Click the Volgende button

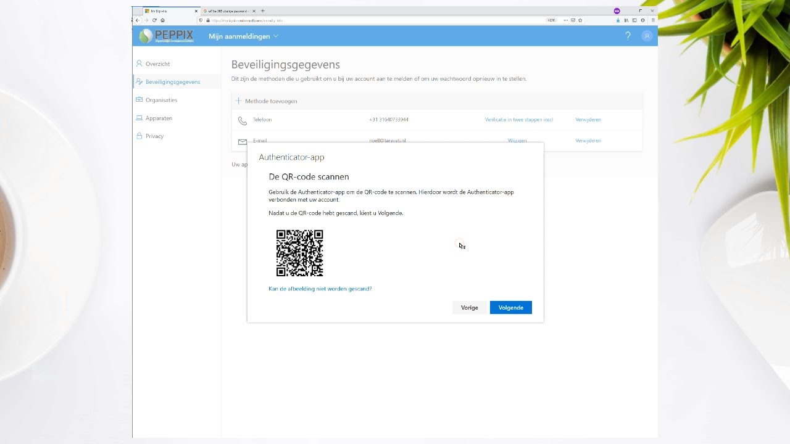click(511, 307)
